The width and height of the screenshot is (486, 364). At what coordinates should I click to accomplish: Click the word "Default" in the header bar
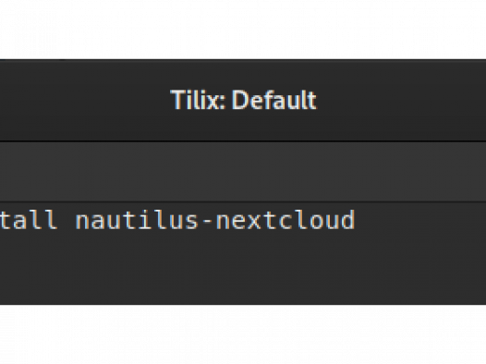click(274, 100)
